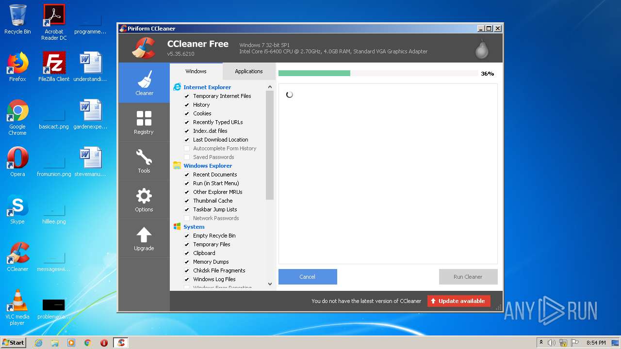Open the Options gear section
This screenshot has height=349, width=621.
(144, 199)
